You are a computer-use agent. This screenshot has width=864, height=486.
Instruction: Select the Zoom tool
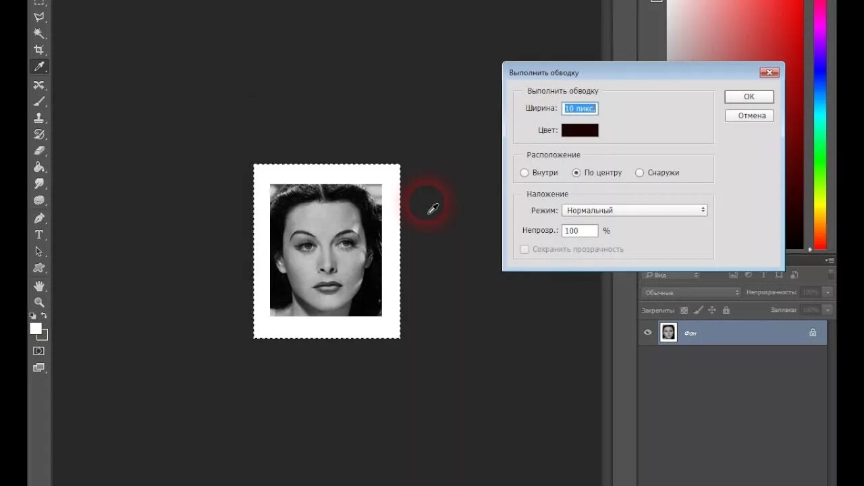click(39, 302)
